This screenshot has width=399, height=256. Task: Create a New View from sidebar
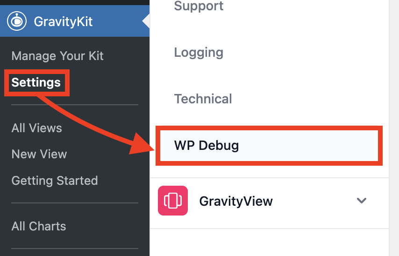pos(39,154)
